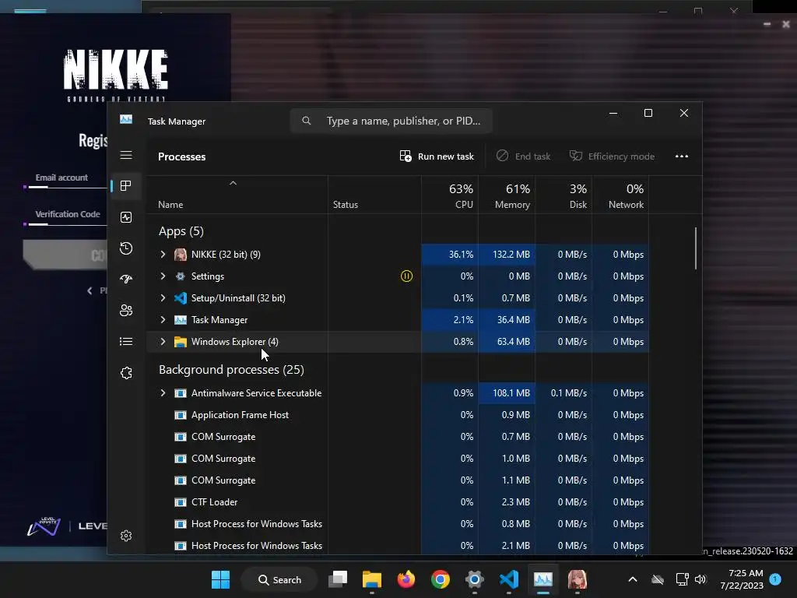This screenshot has width=797, height=598.
Task: Open the Performance page from sidebar
Action: 126,217
